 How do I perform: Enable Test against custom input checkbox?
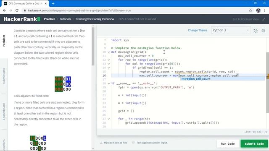pos(133,142)
